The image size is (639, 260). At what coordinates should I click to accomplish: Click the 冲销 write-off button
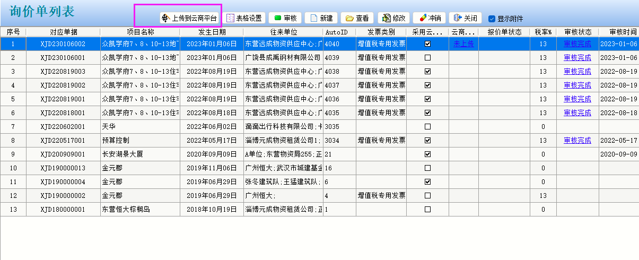click(429, 18)
